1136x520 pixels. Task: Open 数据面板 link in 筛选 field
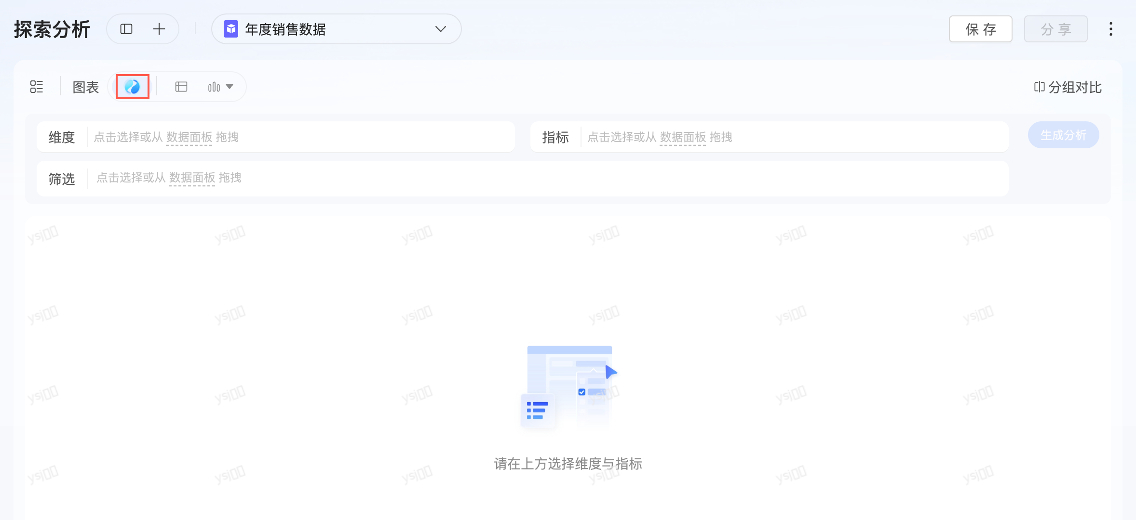192,178
